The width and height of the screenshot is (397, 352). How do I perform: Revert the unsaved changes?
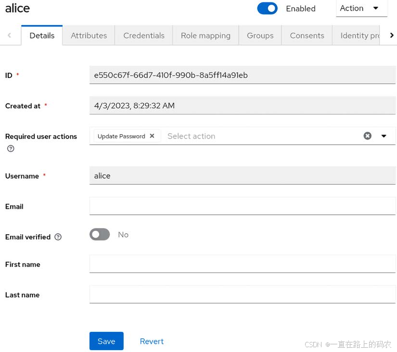[152, 341]
